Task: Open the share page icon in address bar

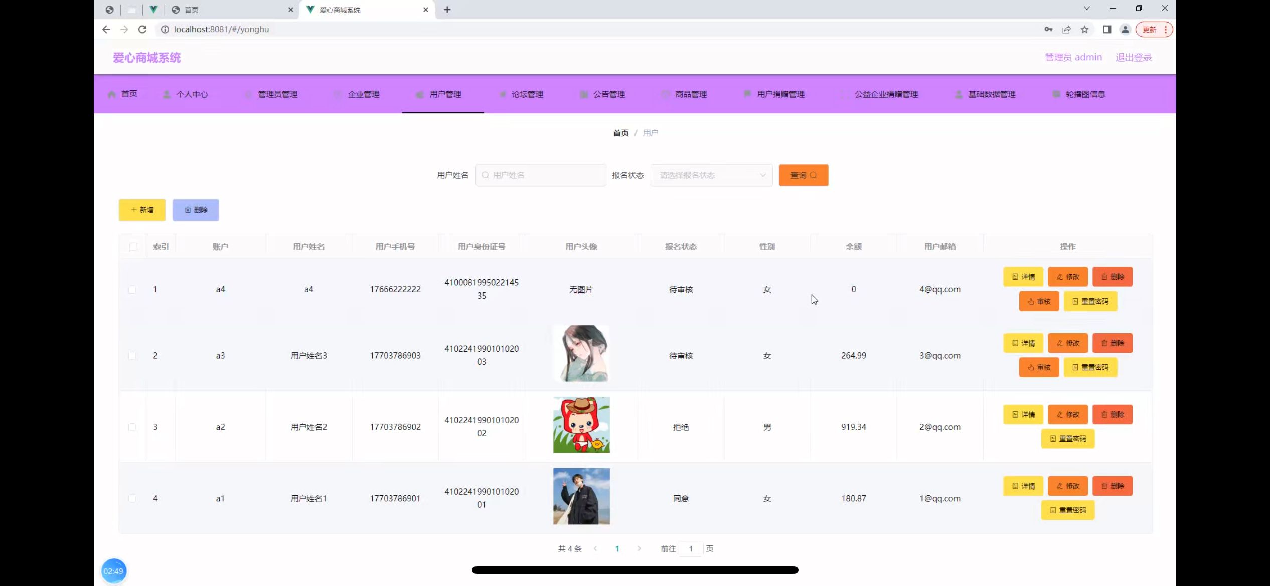Action: pyautogui.click(x=1066, y=29)
